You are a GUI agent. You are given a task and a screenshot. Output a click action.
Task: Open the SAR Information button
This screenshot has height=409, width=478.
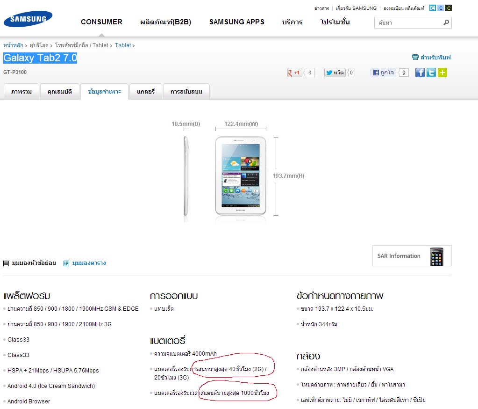[412, 256]
